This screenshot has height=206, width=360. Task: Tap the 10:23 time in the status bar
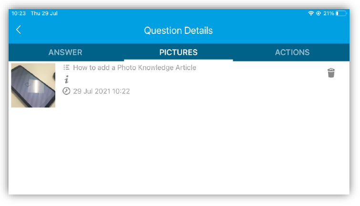19,13
